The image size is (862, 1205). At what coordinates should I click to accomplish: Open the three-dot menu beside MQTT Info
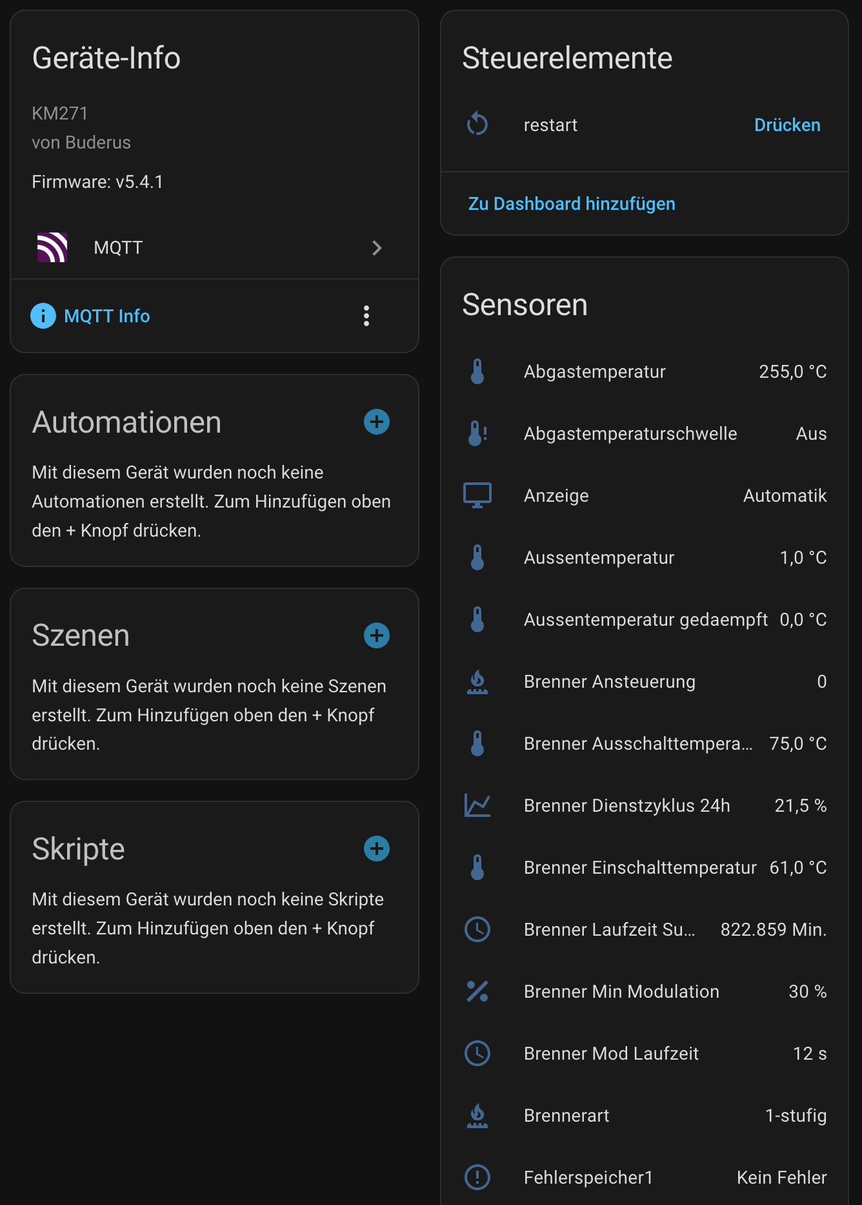[366, 316]
